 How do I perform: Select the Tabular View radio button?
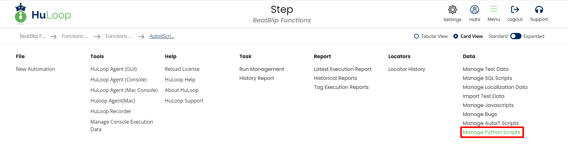(416, 36)
